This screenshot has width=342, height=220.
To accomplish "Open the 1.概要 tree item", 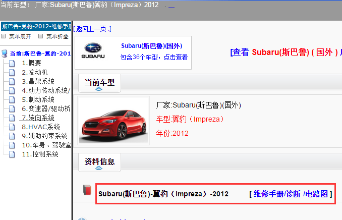I will pyautogui.click(x=31, y=63).
